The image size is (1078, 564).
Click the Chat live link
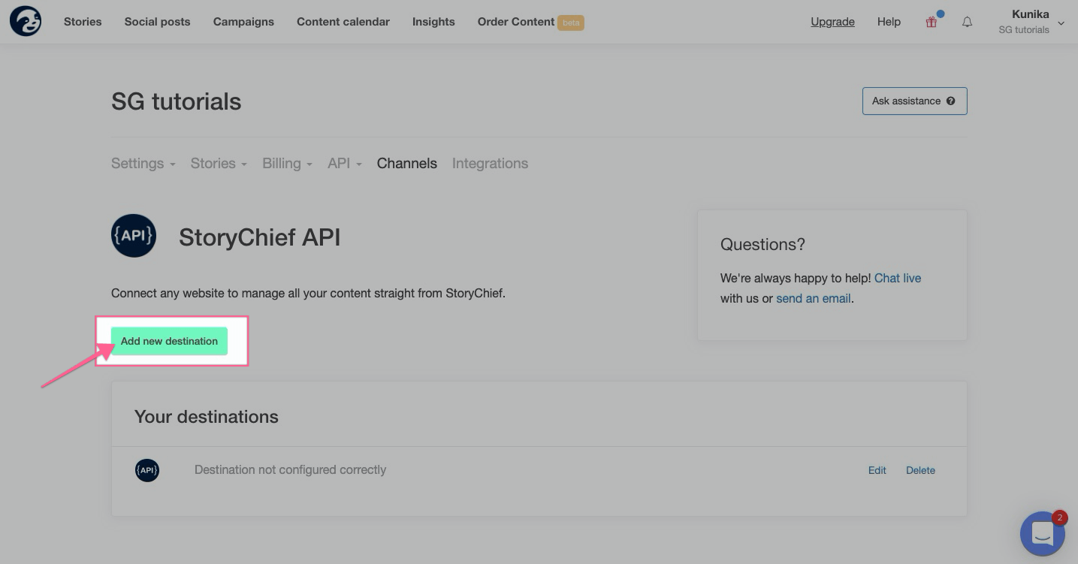point(898,278)
